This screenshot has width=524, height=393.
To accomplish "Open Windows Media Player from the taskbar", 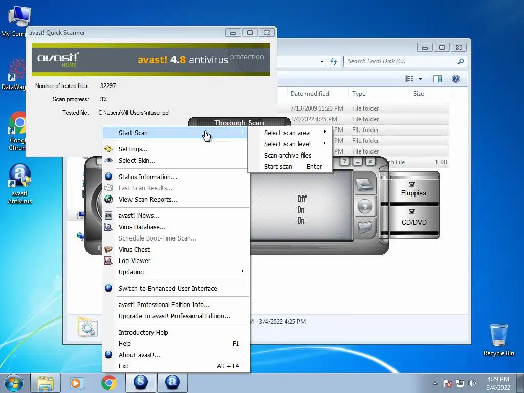I will (x=76, y=383).
